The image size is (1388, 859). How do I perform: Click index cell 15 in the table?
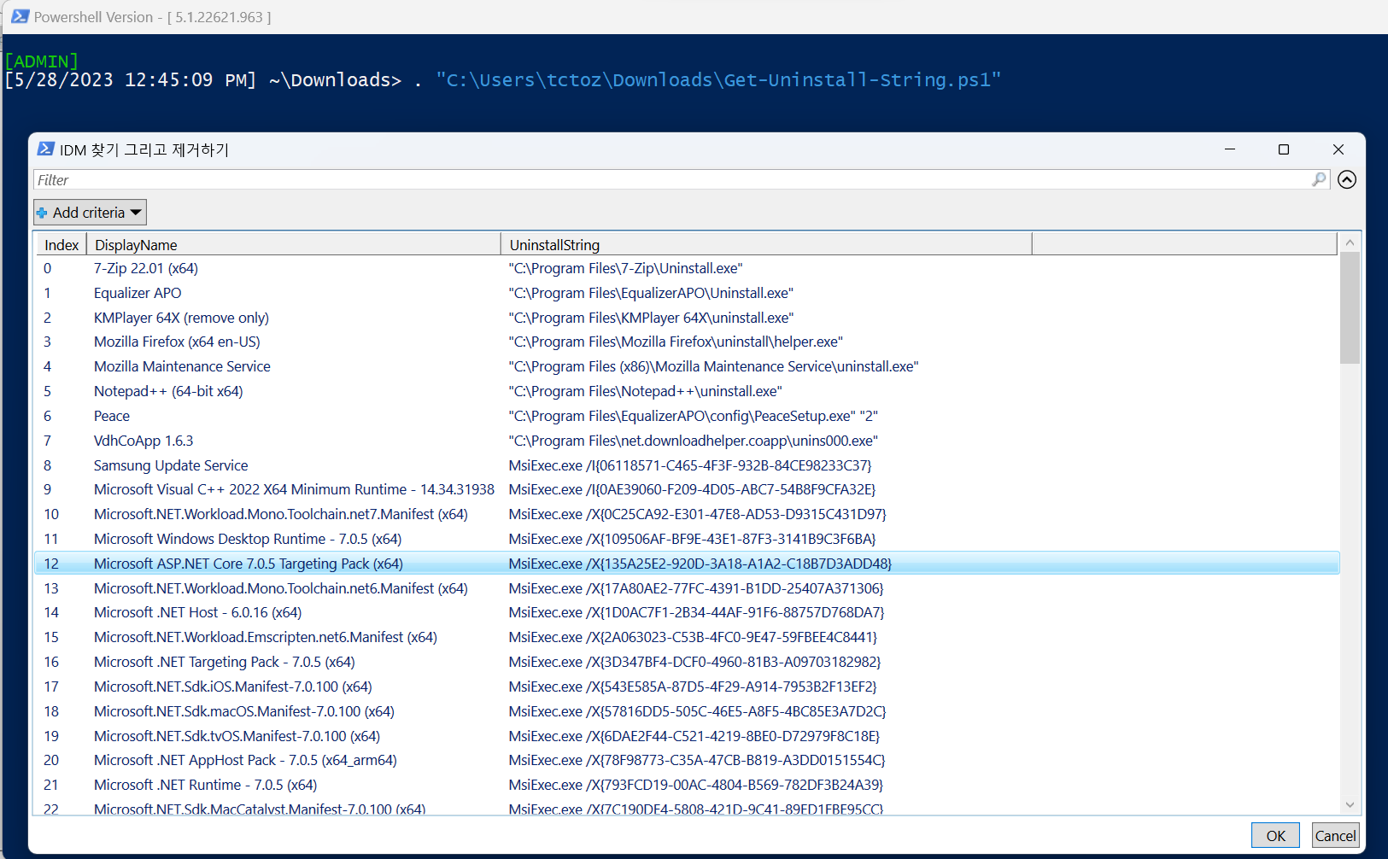(x=51, y=637)
